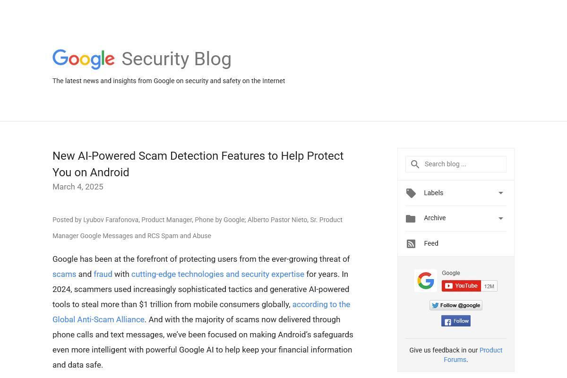Open the Global Anti-Scam Alliance link
This screenshot has width=567, height=378.
(x=98, y=319)
